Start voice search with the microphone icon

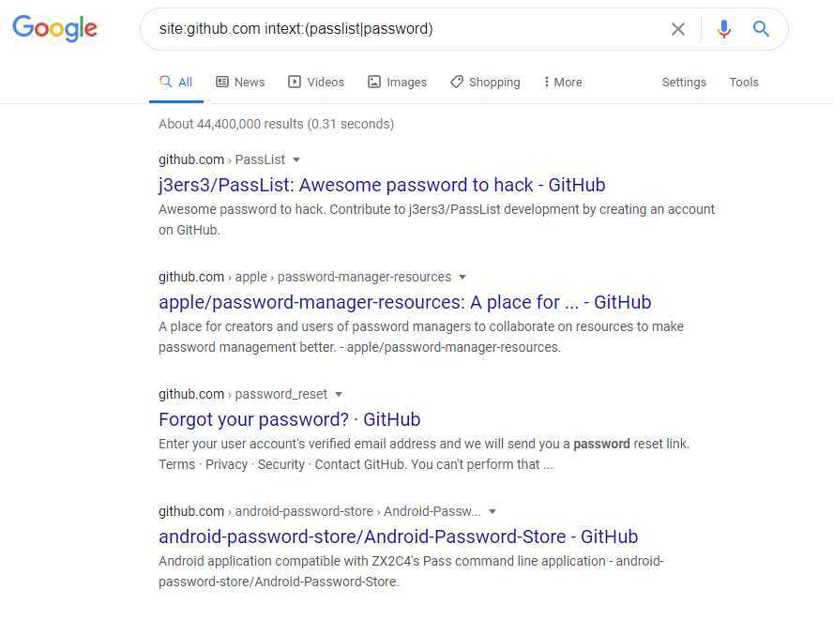tap(723, 29)
